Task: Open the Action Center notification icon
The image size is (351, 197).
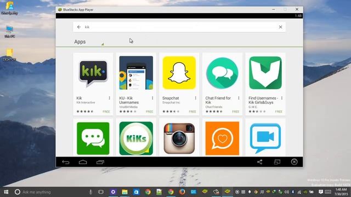Action: [x=320, y=192]
